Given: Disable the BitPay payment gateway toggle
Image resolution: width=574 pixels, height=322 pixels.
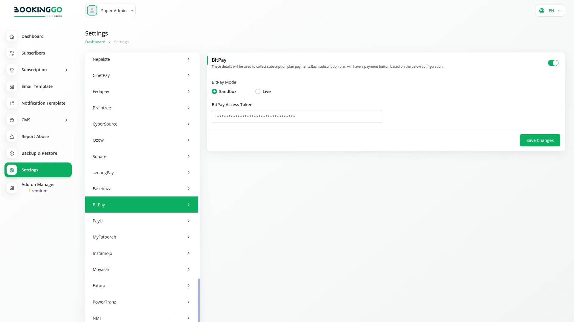Looking at the screenshot, I should point(553,63).
